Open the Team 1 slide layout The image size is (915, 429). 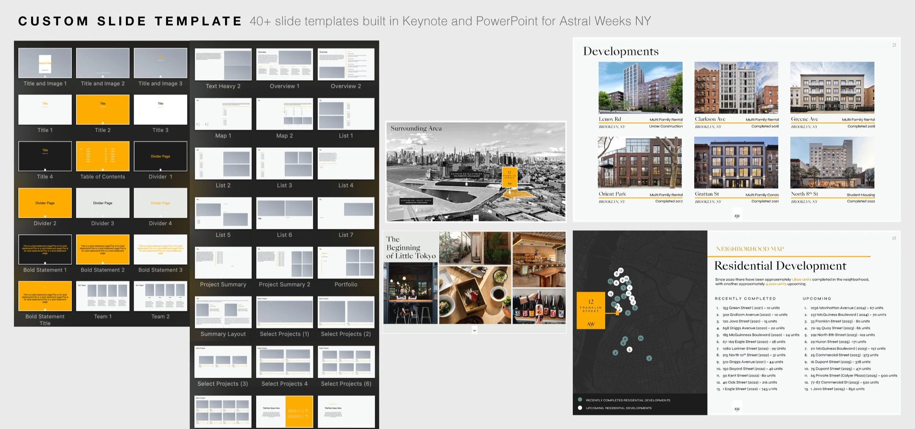tap(102, 296)
